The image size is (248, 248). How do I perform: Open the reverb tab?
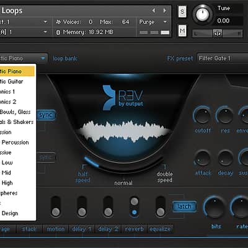click(x=135, y=229)
